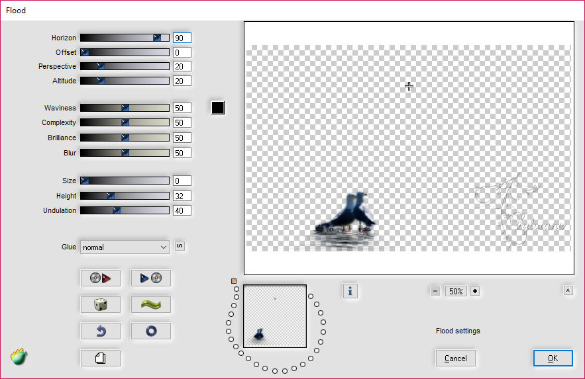Adjust the Waviness slider
This screenshot has height=379, width=585.
coord(125,108)
